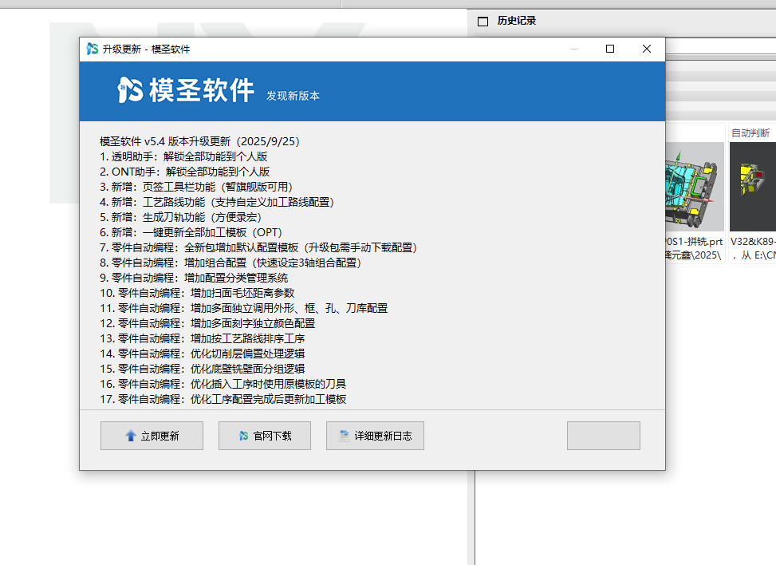Click the 模圣软件 logo in the blue banner
This screenshot has height=565, width=776.
tap(186, 90)
